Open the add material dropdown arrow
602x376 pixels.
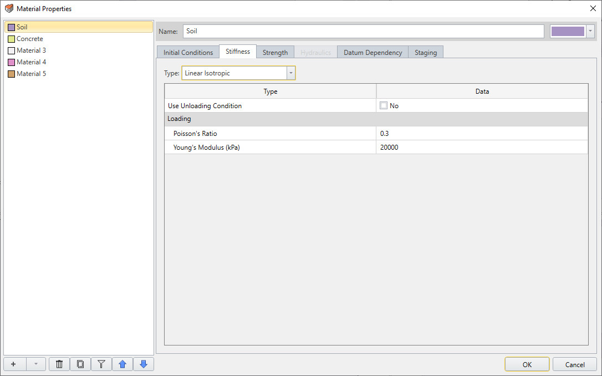[x=36, y=364]
